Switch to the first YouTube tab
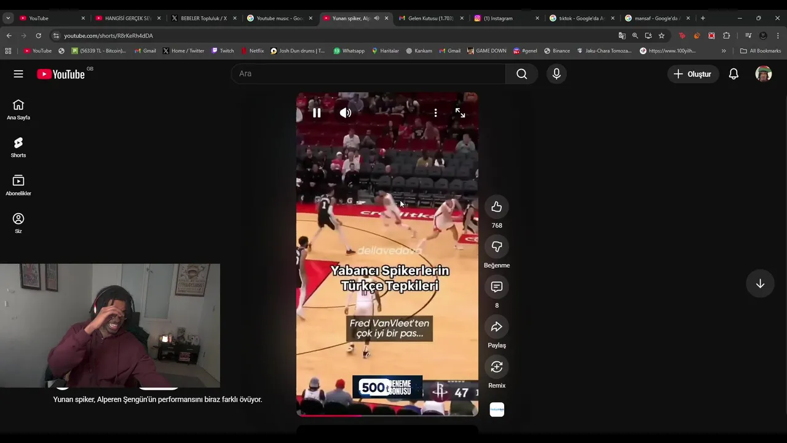 click(52, 18)
